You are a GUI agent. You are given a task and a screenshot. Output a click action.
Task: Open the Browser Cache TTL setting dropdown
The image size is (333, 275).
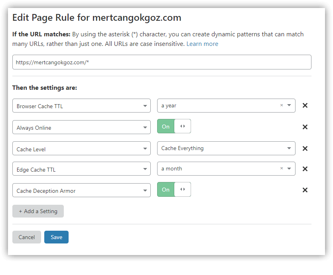click(81, 106)
